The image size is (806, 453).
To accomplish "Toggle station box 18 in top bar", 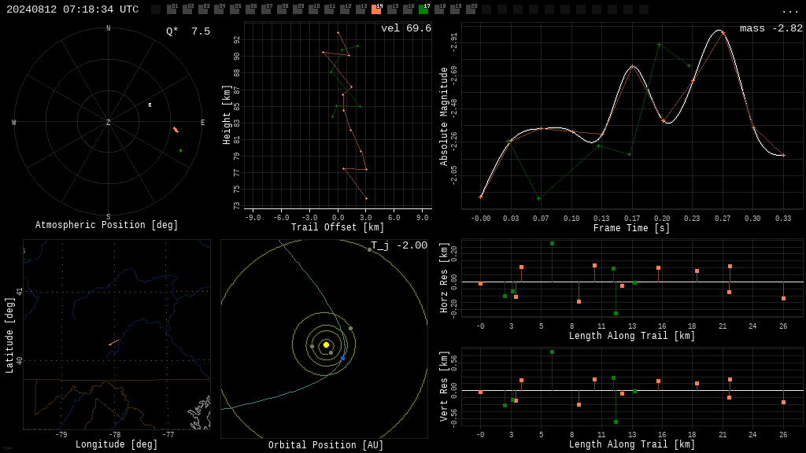I will coord(439,9).
